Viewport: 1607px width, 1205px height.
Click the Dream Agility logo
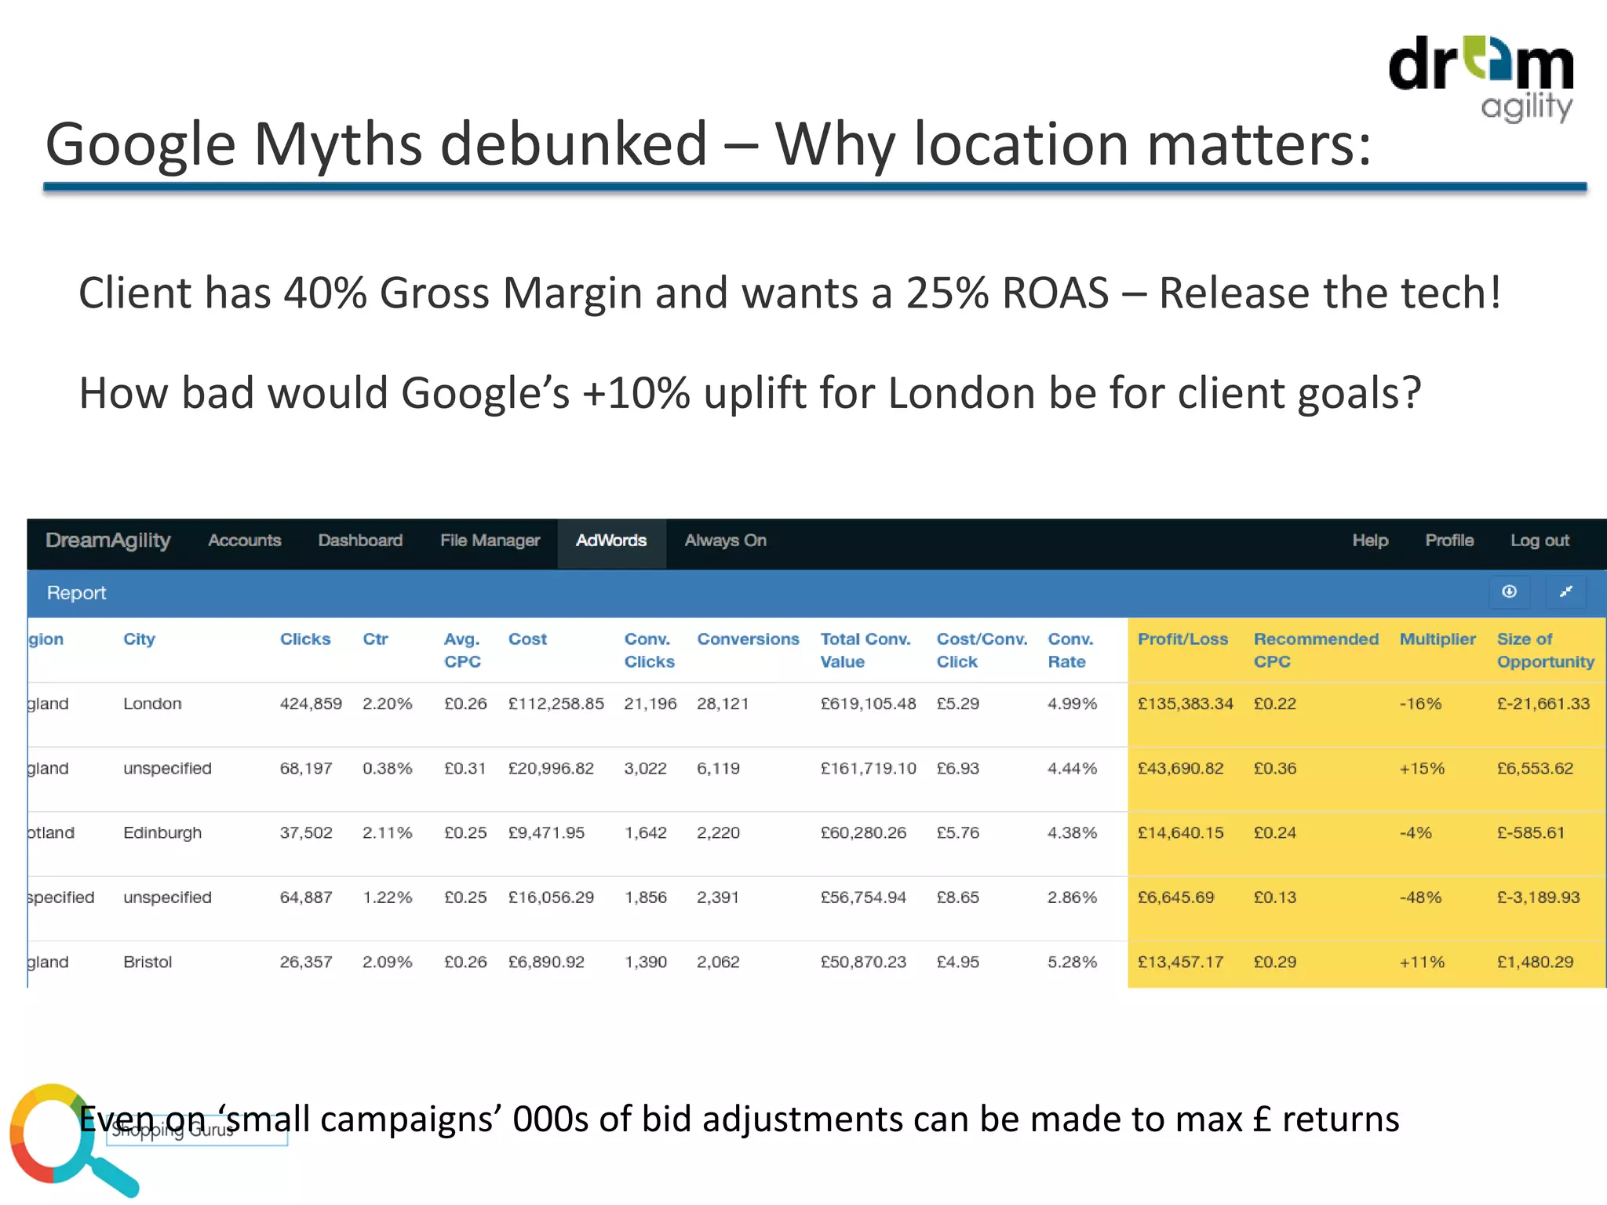pos(1481,78)
